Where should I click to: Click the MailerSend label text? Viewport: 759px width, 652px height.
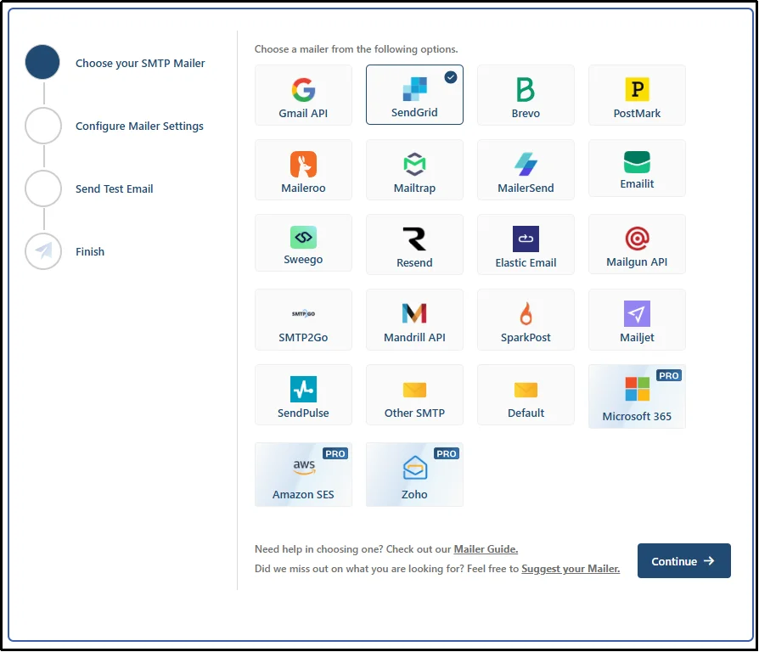coord(526,188)
